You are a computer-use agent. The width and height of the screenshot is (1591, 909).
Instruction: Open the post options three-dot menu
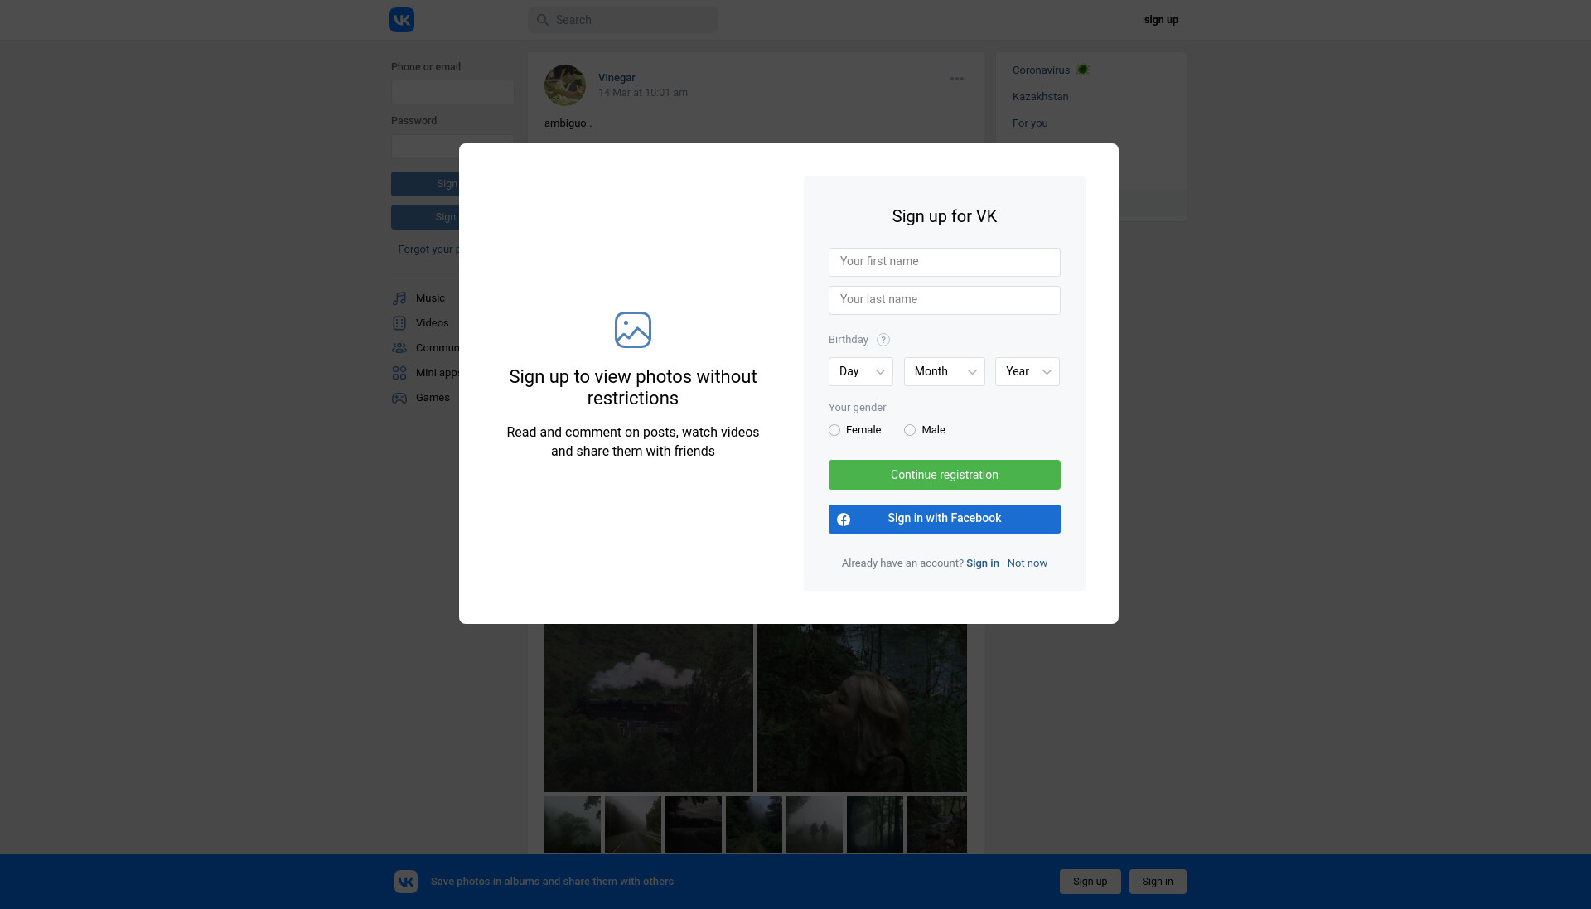957,79
